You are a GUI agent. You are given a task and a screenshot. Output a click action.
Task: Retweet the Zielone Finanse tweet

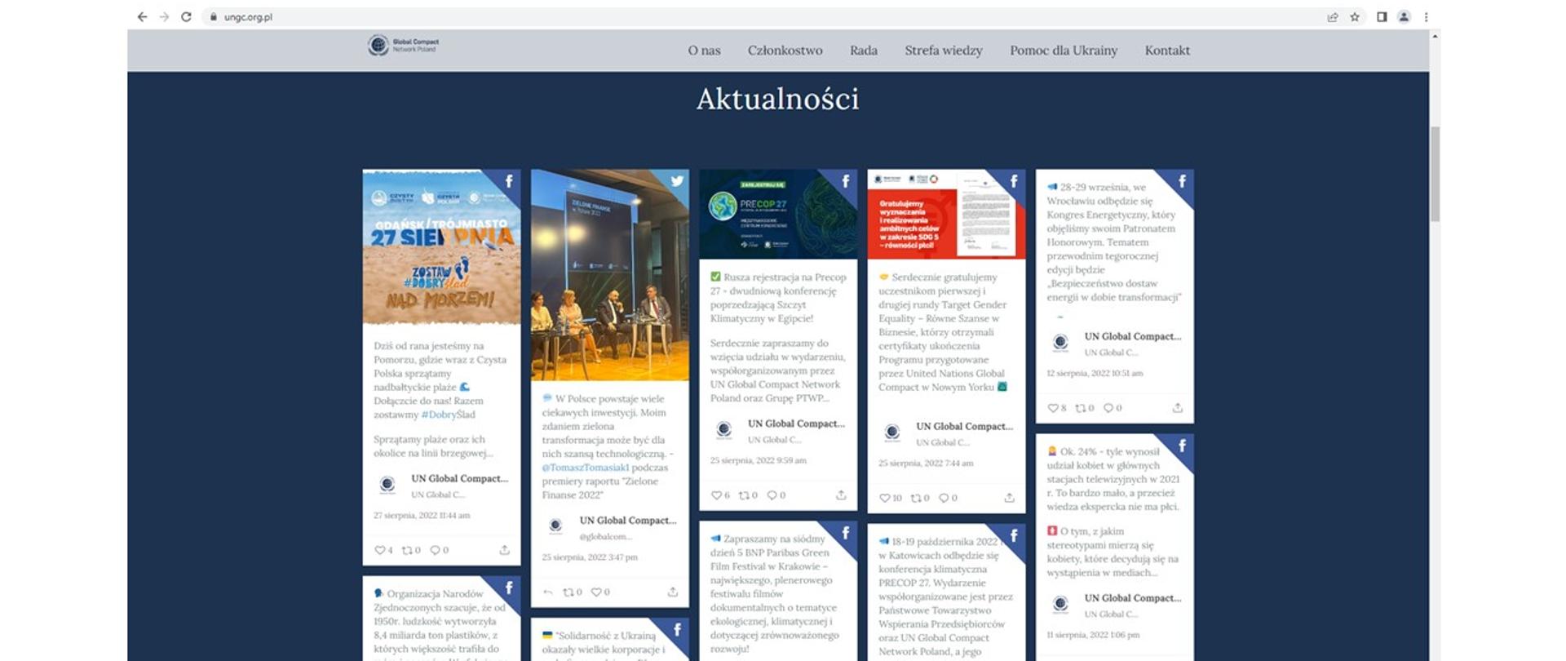tap(568, 592)
